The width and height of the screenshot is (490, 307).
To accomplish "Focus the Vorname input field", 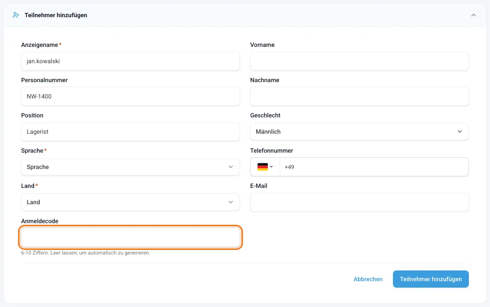I will 359,61.
